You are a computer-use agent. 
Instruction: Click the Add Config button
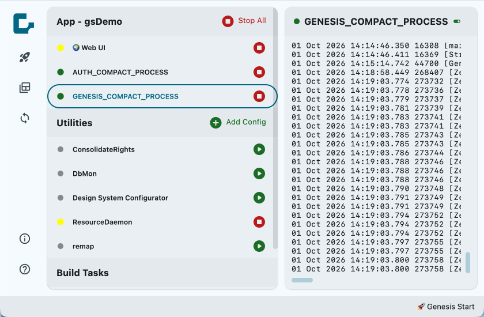238,123
